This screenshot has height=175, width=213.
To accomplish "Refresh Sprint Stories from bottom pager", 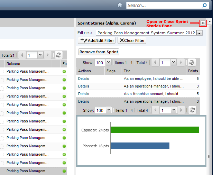I will (192, 110).
